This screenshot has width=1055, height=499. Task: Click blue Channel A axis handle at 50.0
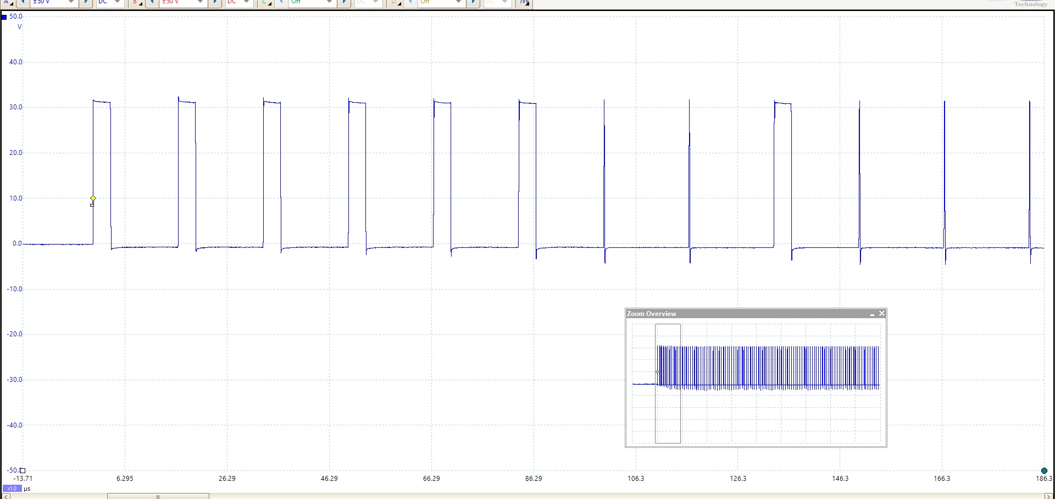tap(4, 17)
